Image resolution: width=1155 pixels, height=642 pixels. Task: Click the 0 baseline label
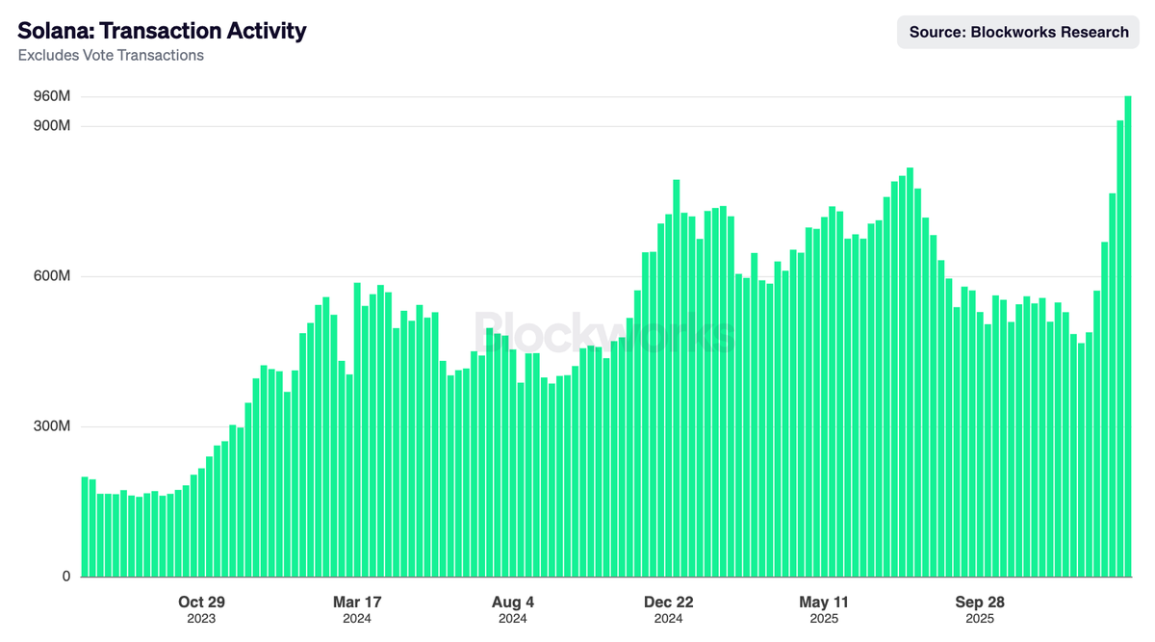(67, 576)
